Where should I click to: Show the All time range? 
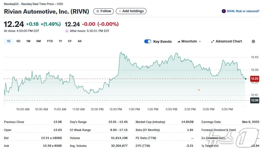80,41
